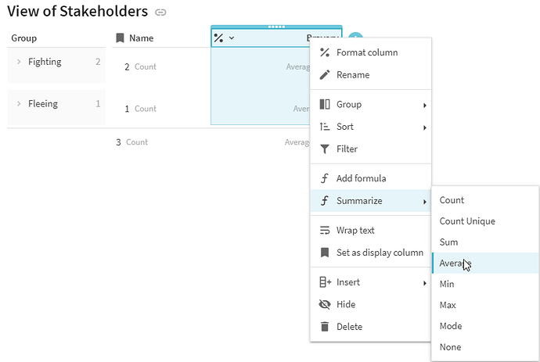Click the pencil Rename icon

coord(325,75)
